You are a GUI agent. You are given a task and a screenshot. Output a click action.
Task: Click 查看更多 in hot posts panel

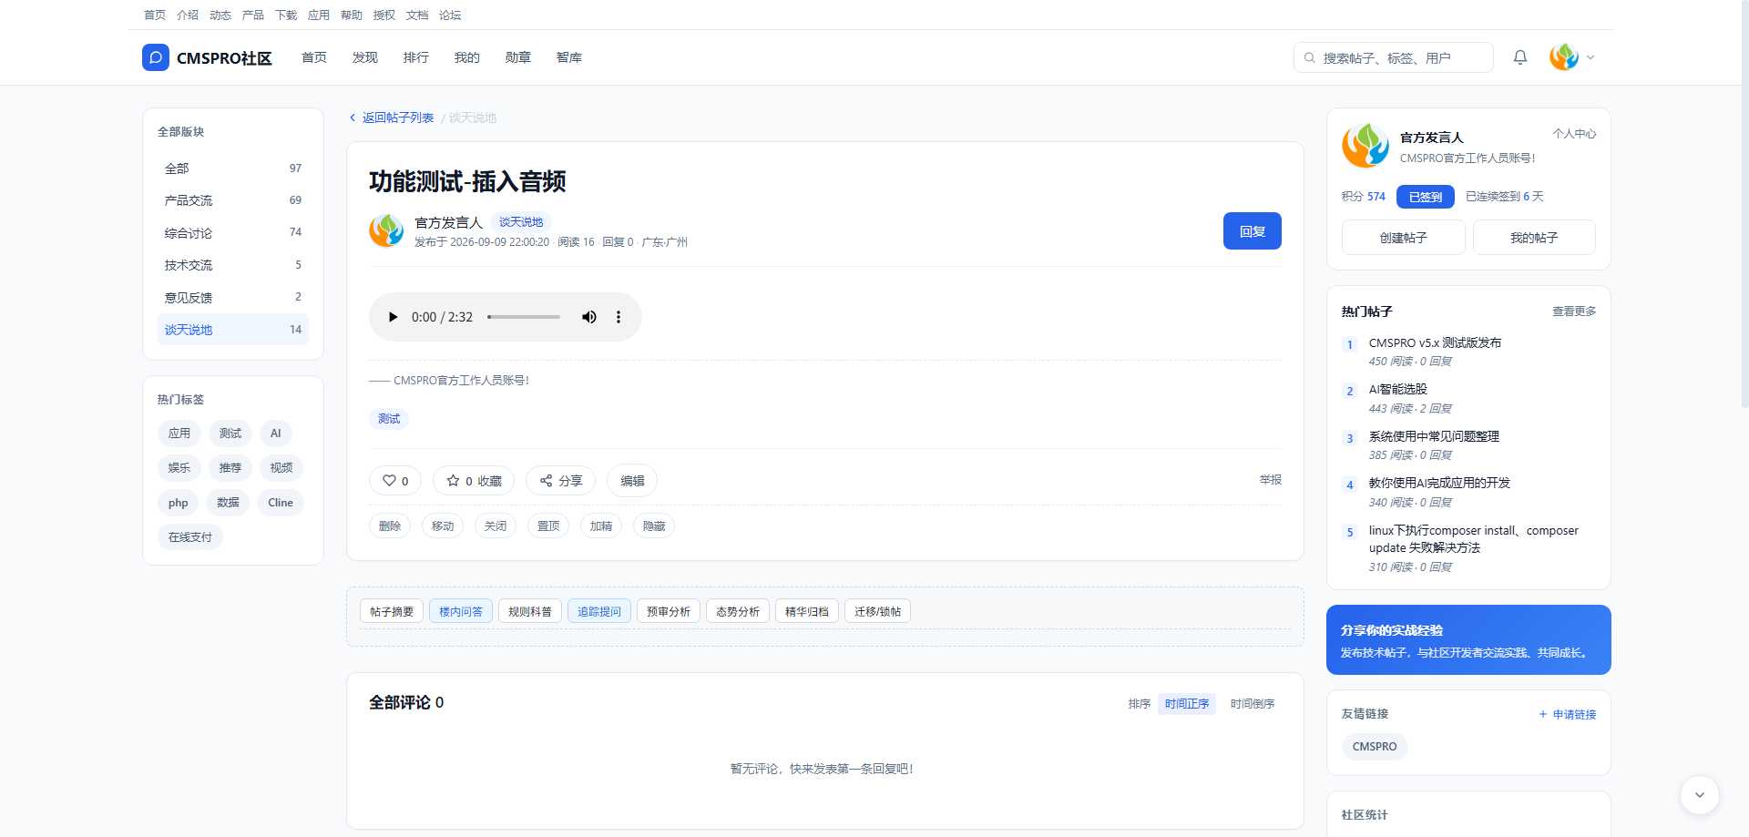1574,311
